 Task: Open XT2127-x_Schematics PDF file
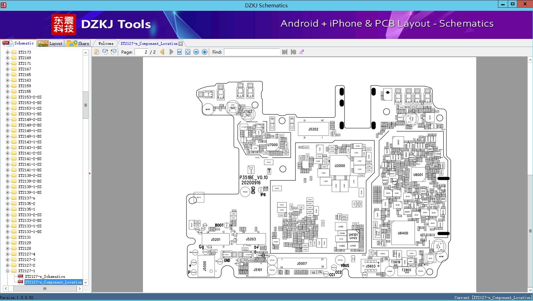coord(45,276)
